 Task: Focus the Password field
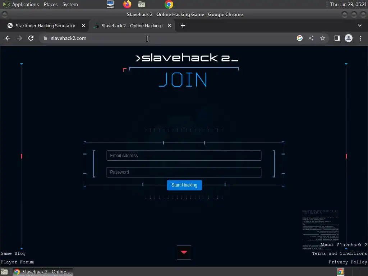click(184, 172)
